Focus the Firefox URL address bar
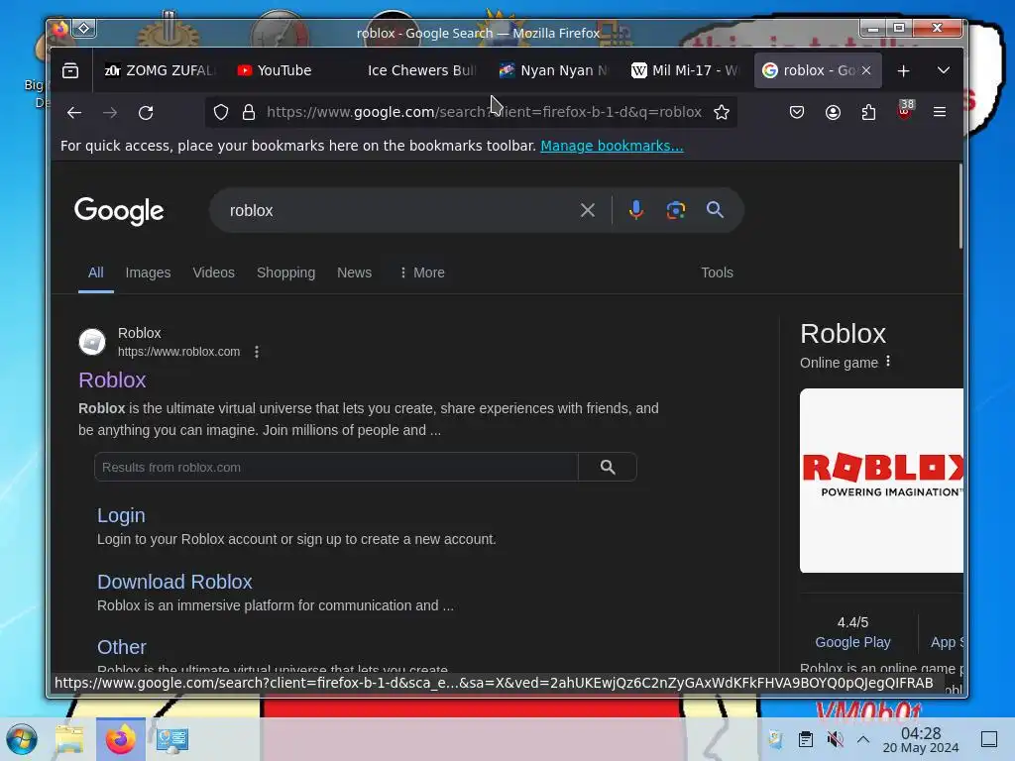The height and width of the screenshot is (761, 1015). [484, 113]
